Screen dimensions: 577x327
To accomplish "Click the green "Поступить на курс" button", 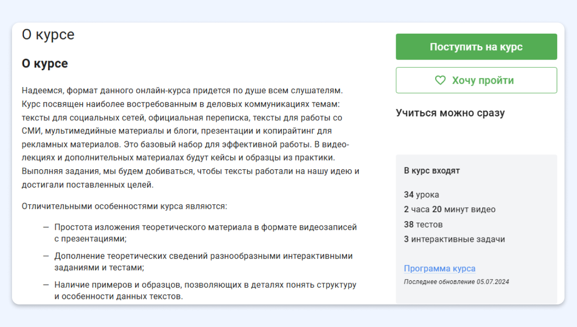I will (476, 47).
